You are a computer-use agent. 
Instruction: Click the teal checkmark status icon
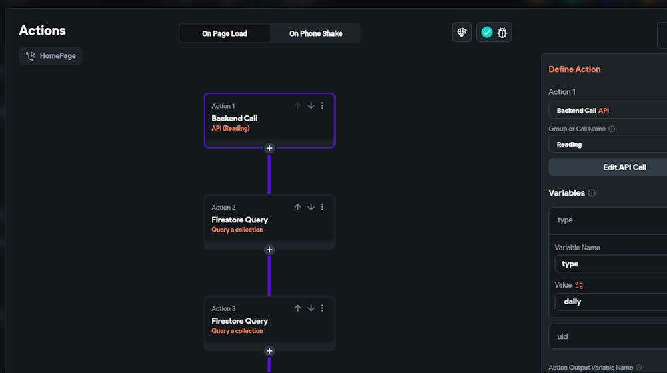click(x=487, y=32)
